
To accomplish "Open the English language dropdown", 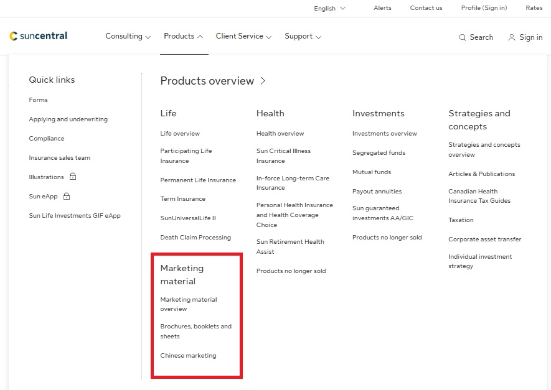I will pyautogui.click(x=329, y=8).
